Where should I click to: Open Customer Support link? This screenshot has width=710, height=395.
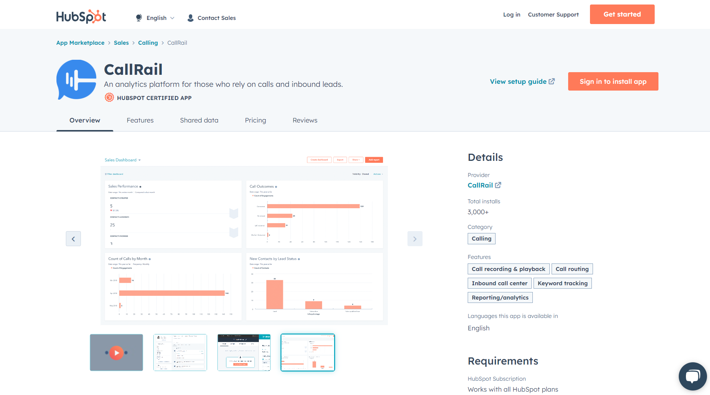coord(553,14)
